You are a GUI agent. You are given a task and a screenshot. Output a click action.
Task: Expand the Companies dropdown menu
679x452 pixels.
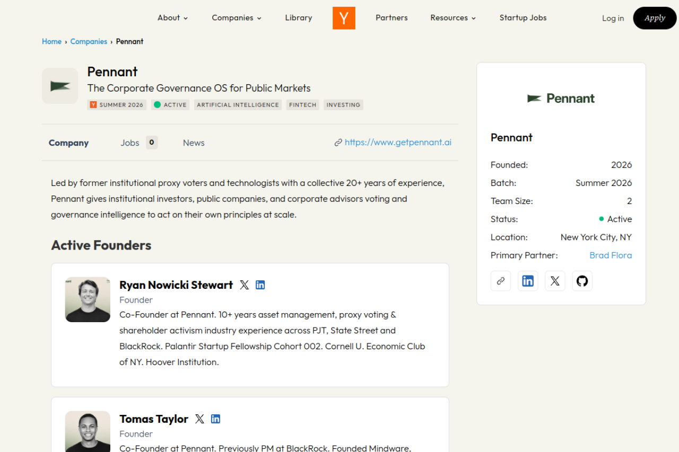click(x=237, y=18)
